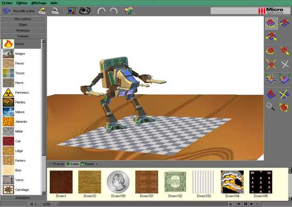Select the Panneaux texture category
The width and height of the screenshot is (292, 207).
click(21, 93)
